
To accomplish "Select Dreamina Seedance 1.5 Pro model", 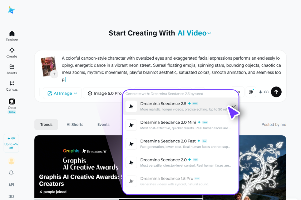I will pos(181,181).
